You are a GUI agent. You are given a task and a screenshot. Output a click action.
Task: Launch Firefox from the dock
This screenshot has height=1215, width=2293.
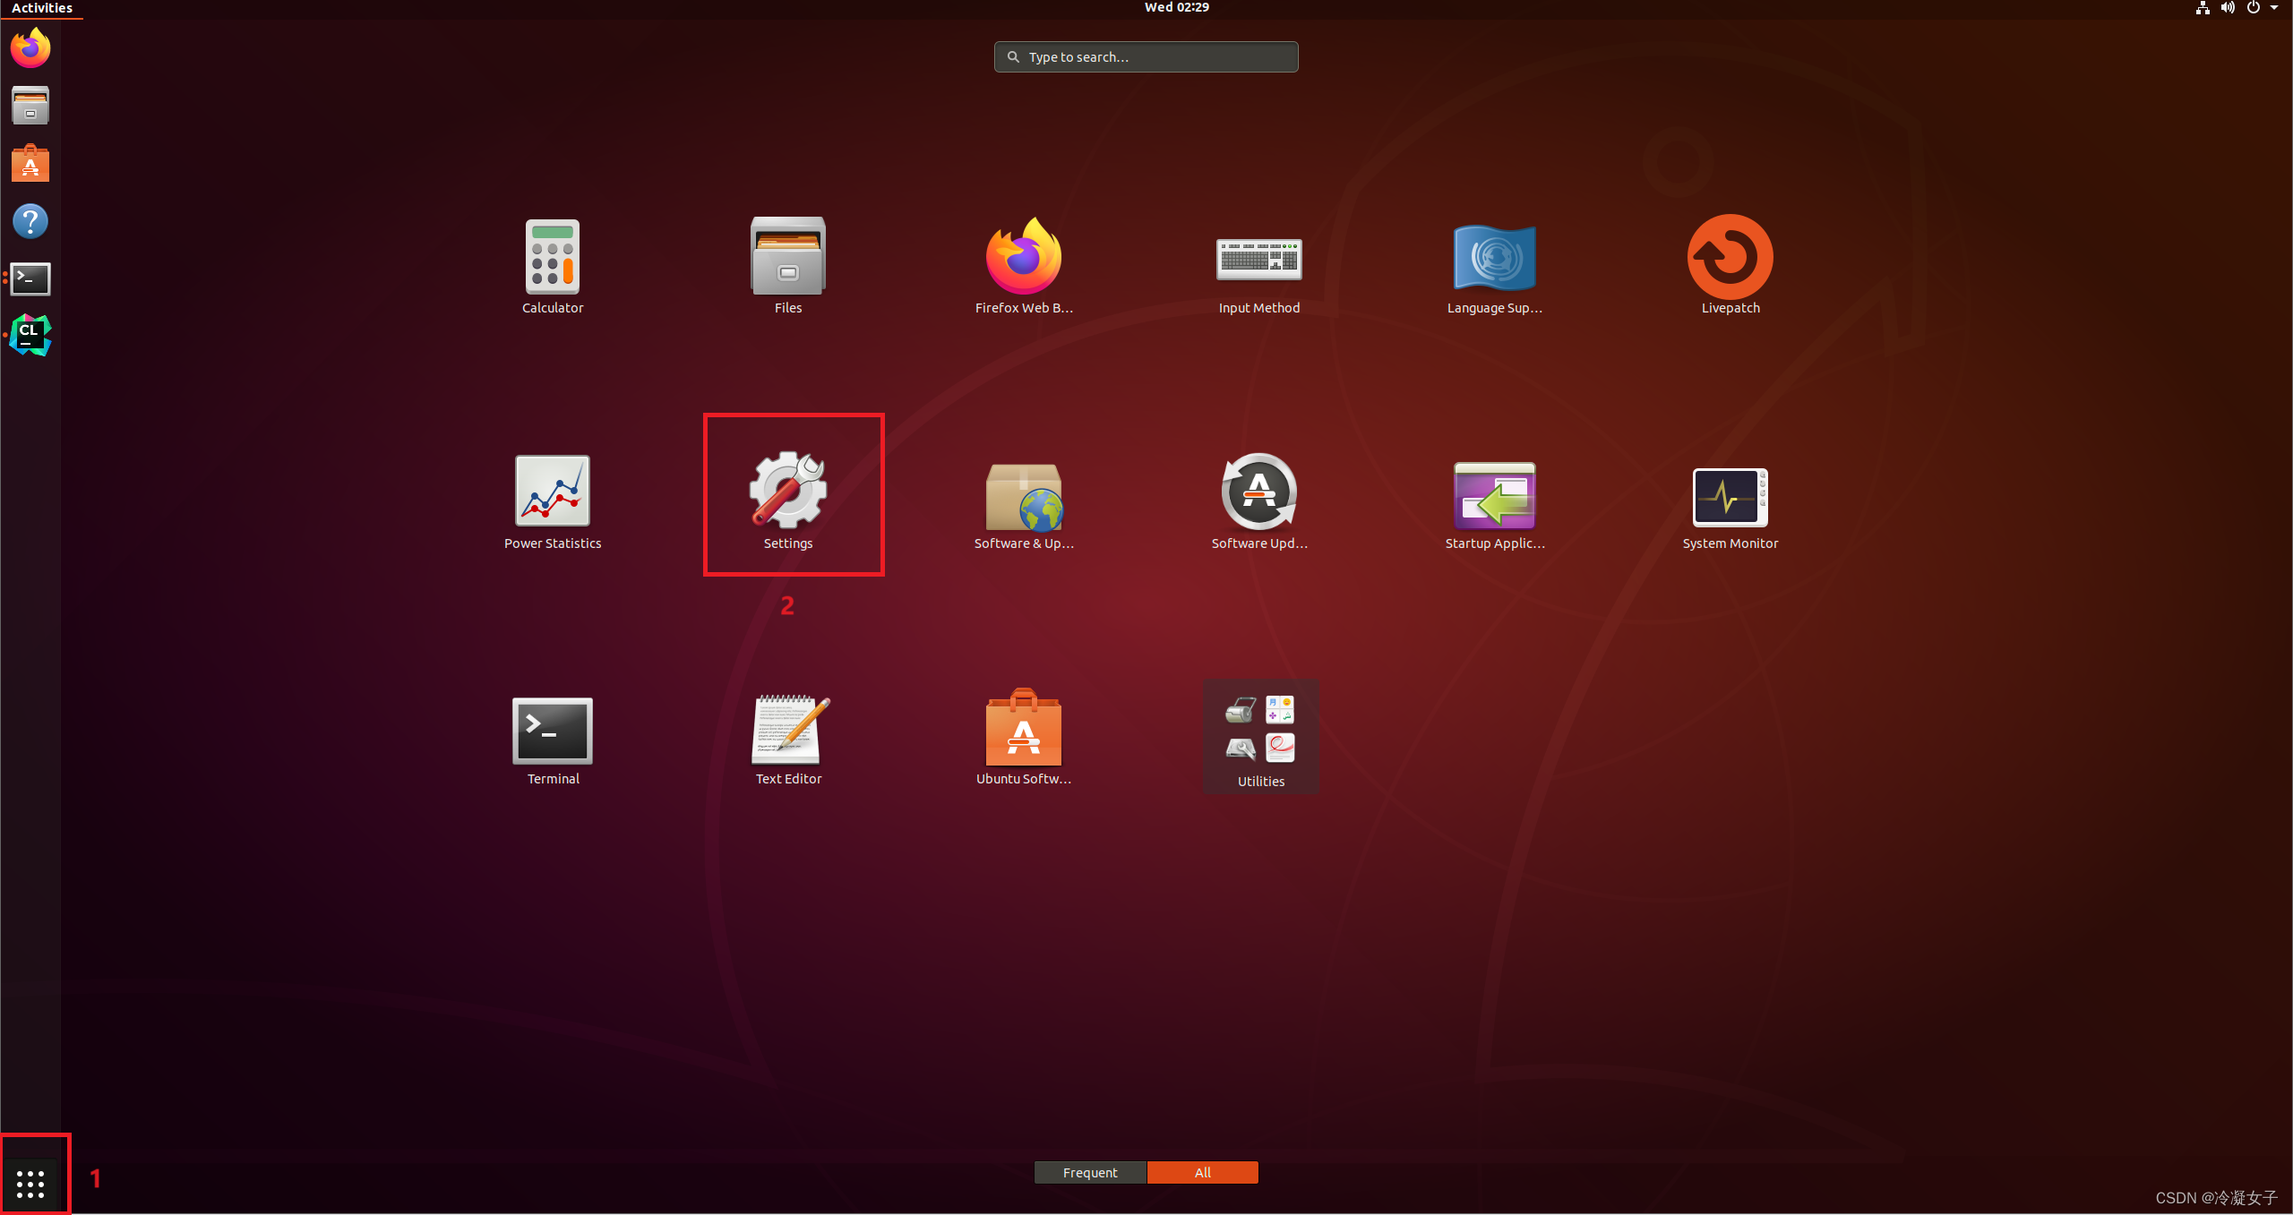coord(30,47)
